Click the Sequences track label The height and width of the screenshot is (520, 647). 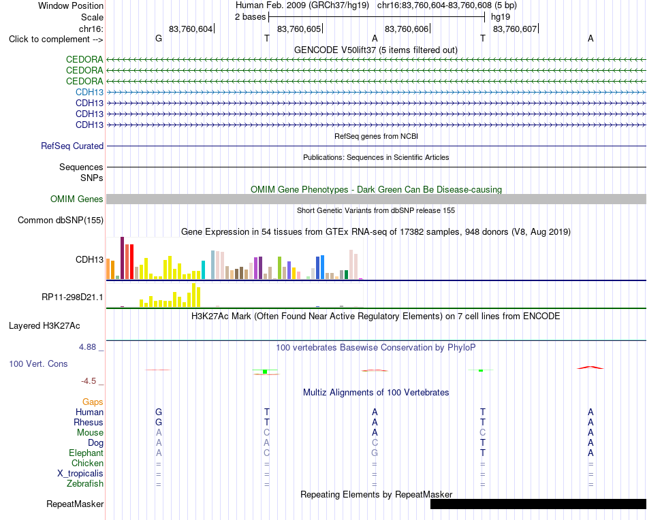point(81,167)
